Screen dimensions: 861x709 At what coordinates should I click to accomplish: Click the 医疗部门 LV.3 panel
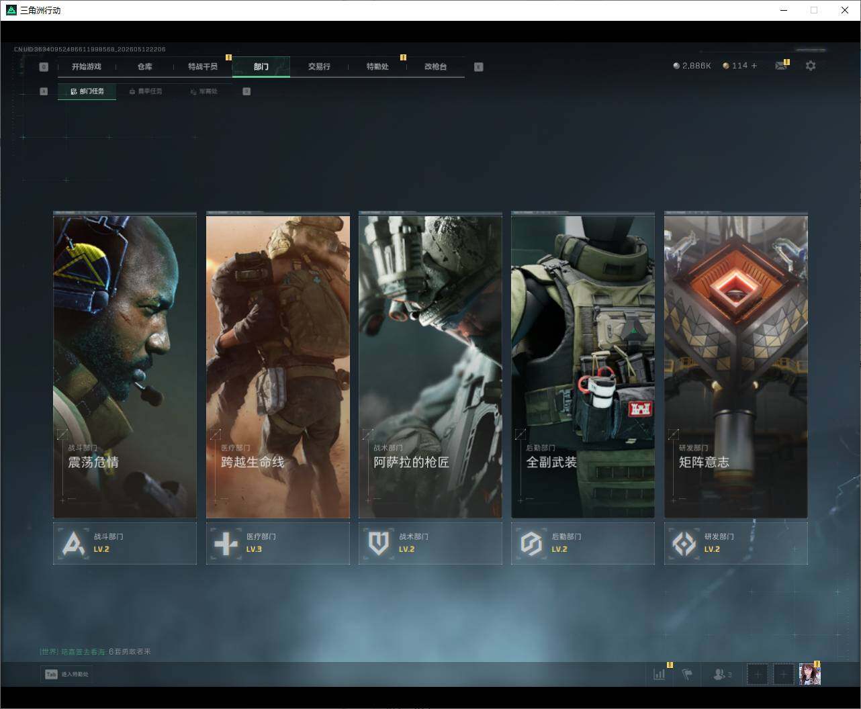pos(278,543)
